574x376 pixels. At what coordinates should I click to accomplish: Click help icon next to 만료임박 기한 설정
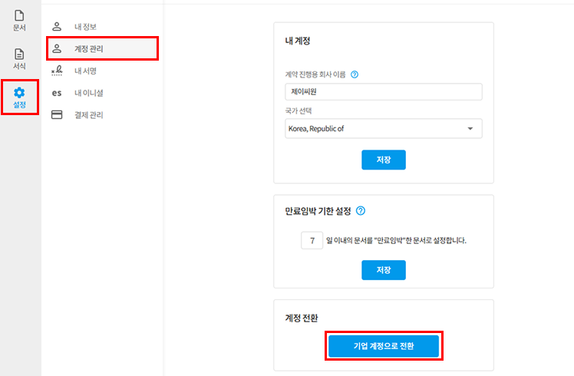tap(361, 211)
